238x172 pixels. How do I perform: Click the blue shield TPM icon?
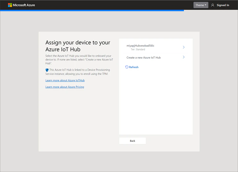(x=47, y=70)
